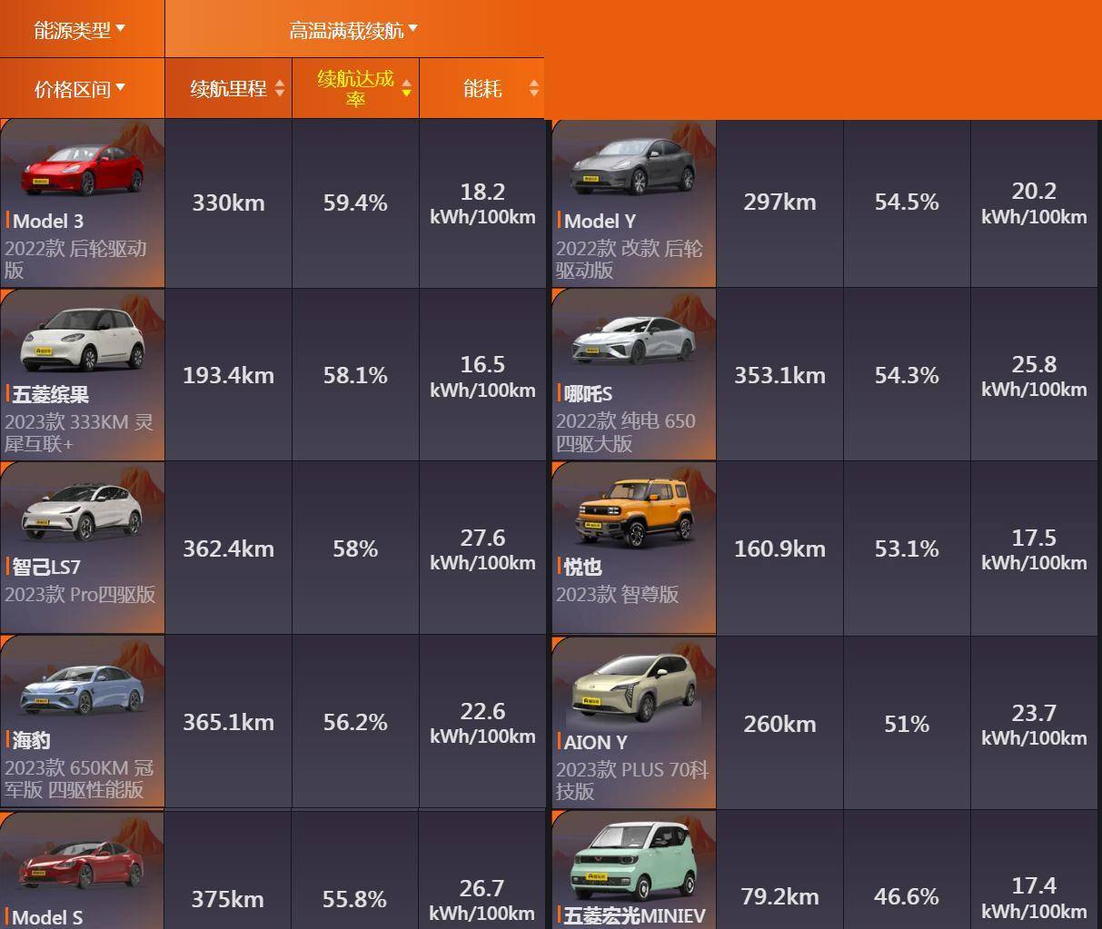Sort the table by 能耗 arrows
The height and width of the screenshot is (929, 1102).
coord(533,88)
